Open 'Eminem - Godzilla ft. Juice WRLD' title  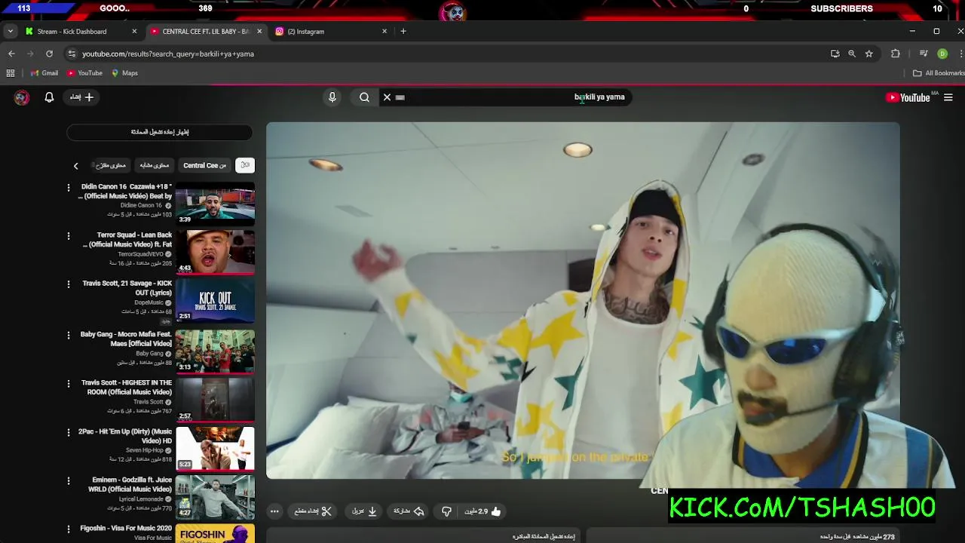tap(132, 484)
